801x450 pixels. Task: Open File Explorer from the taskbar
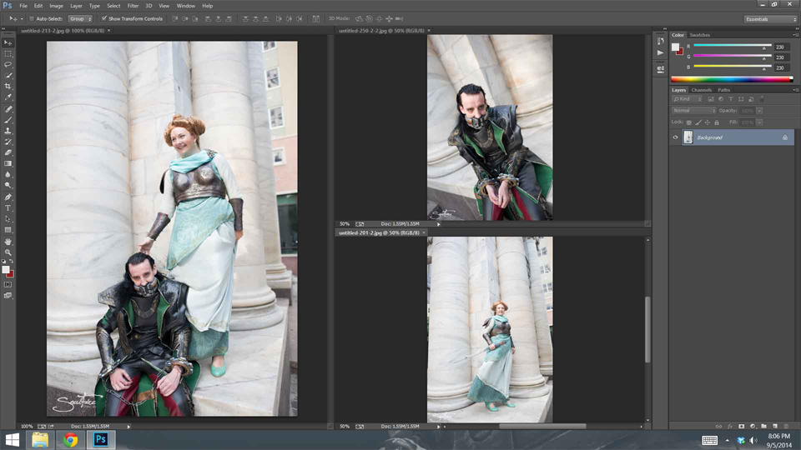(40, 440)
